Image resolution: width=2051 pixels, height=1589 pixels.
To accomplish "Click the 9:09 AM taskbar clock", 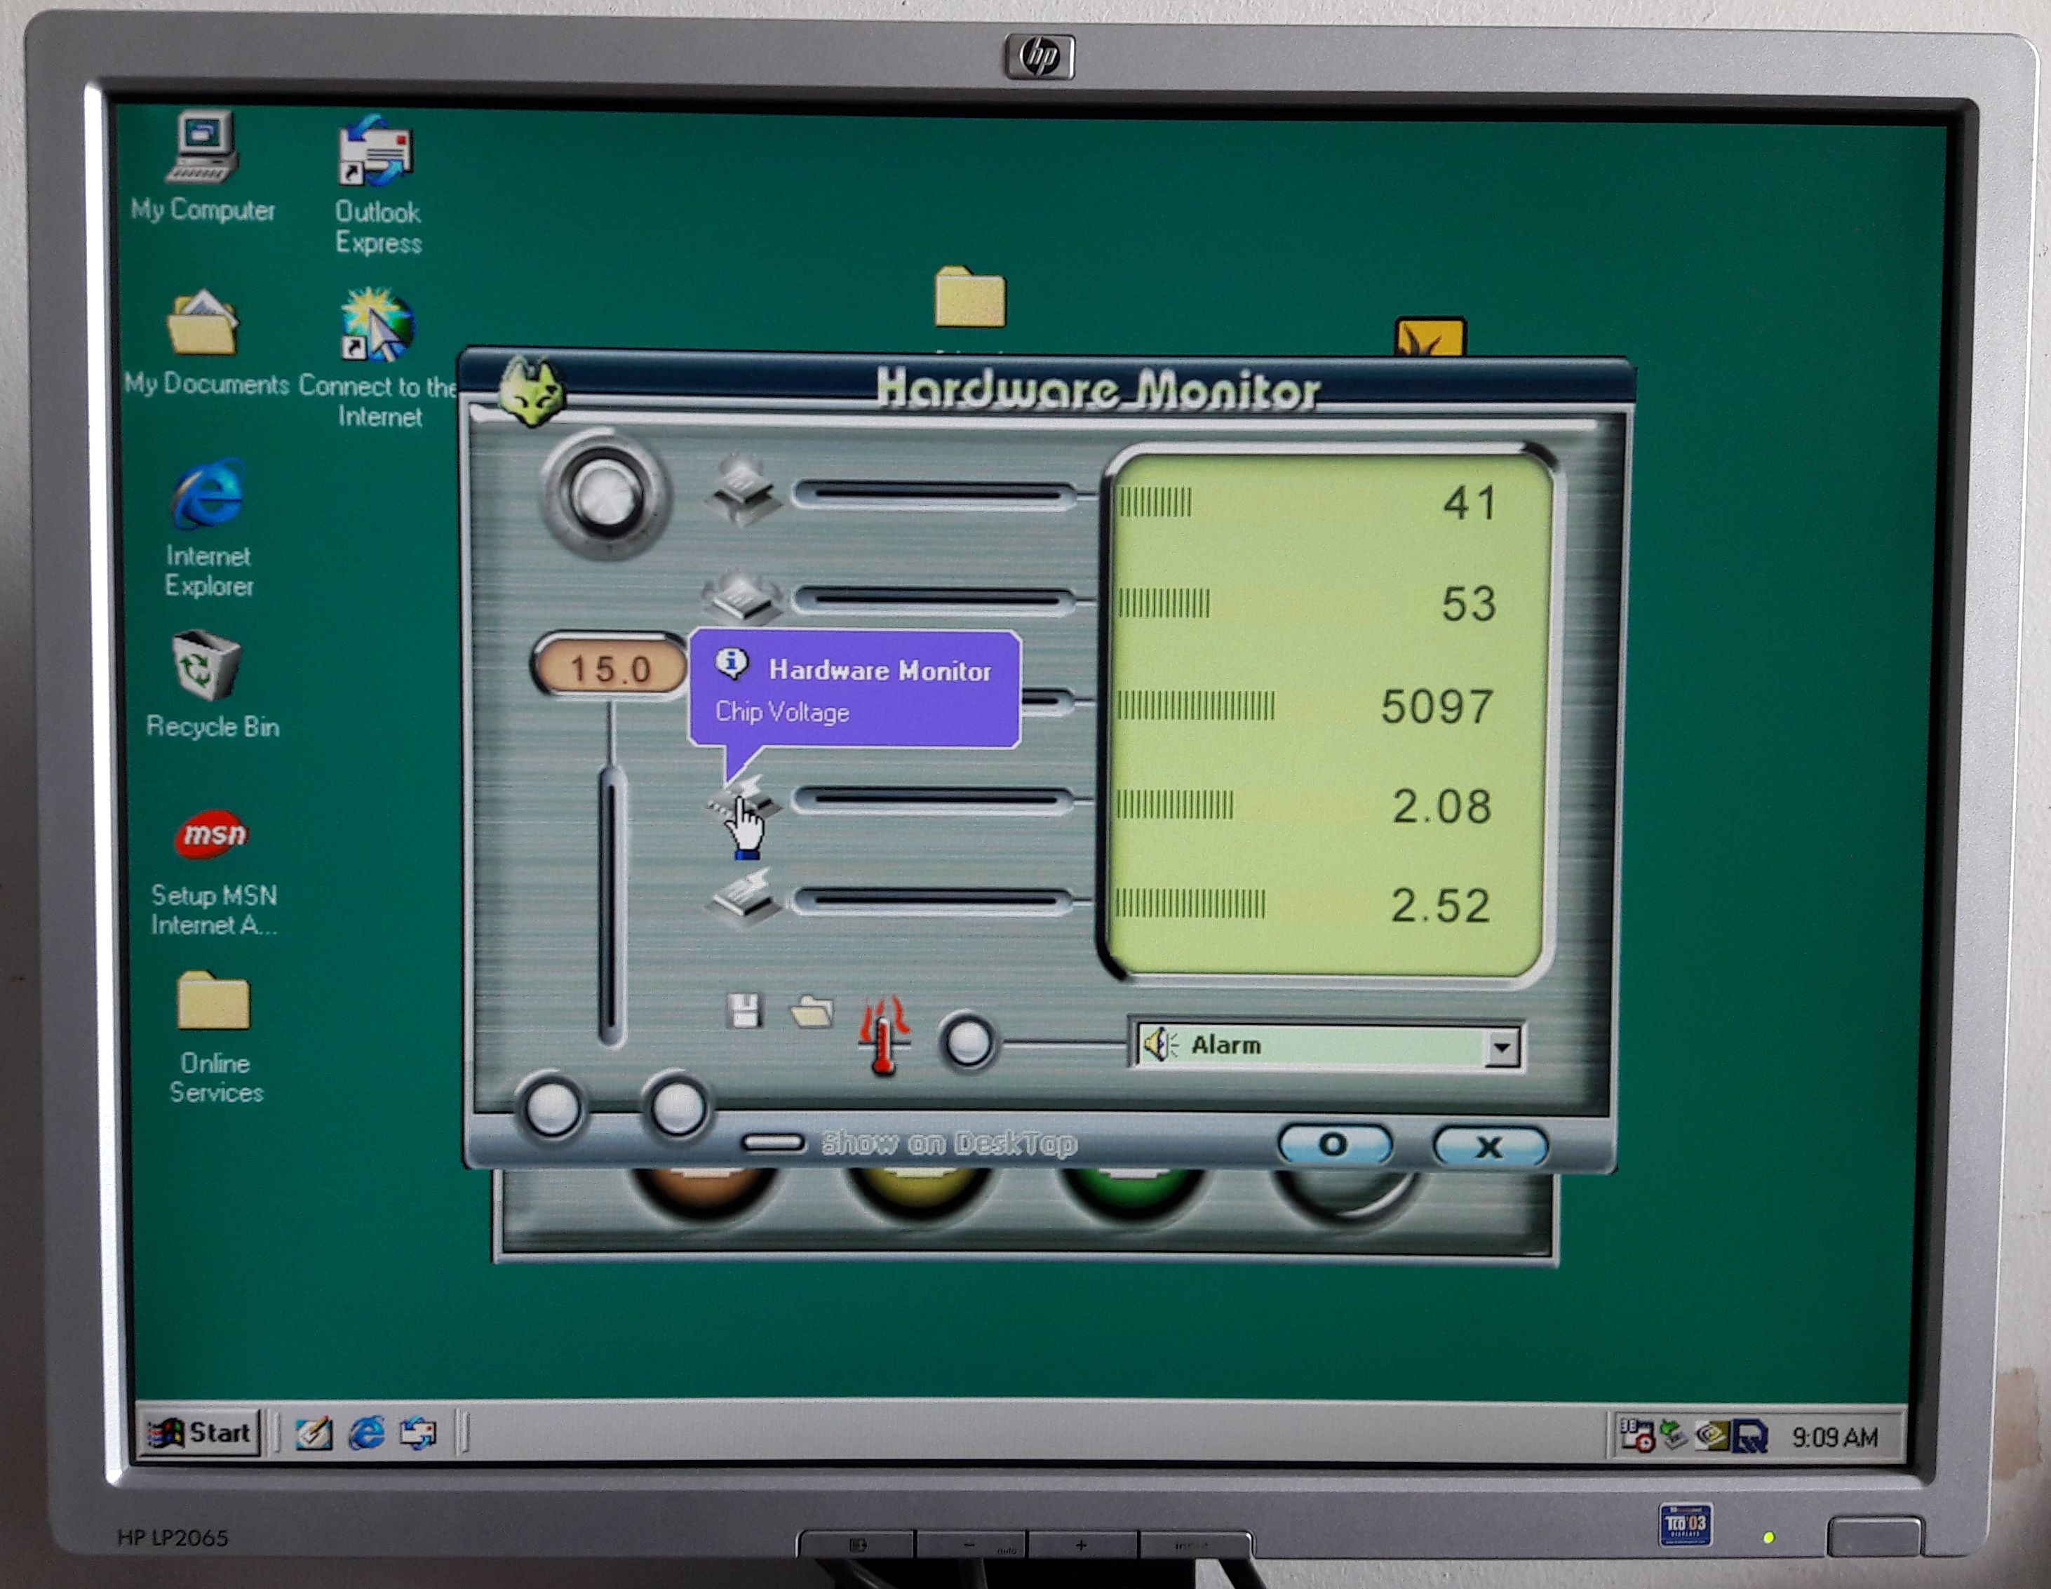I will click(x=1834, y=1437).
